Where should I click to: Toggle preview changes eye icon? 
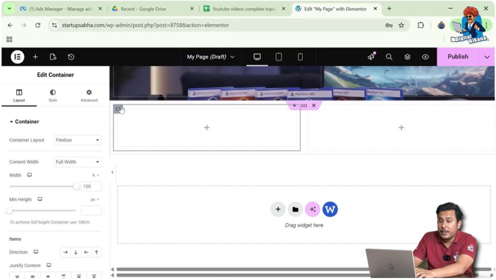[x=425, y=57]
